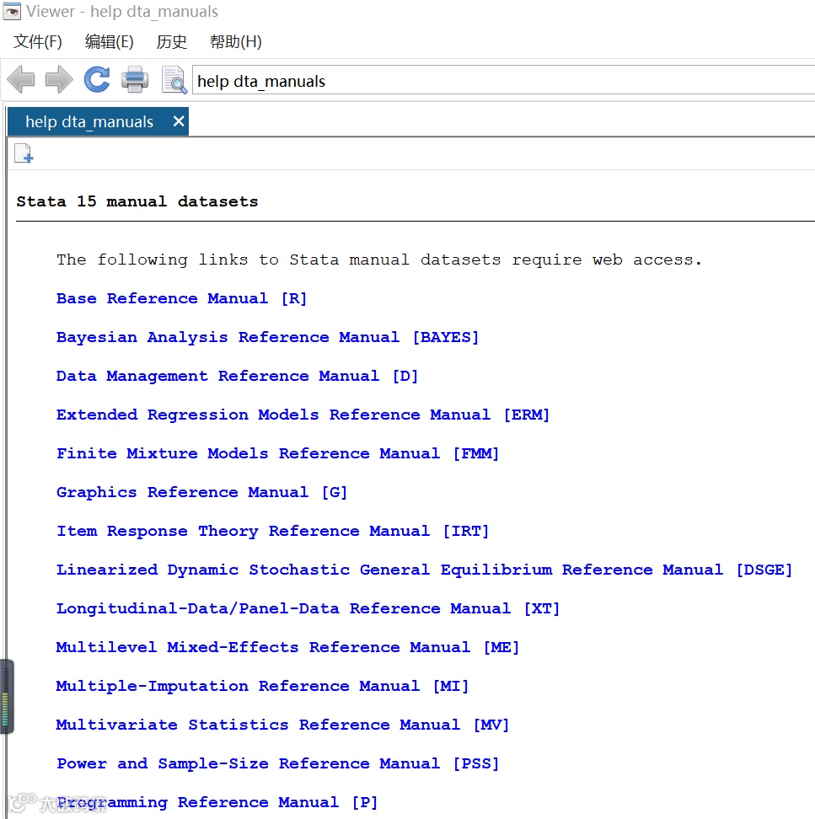Open Programming Reference Manual [P] link
This screenshot has width=815, height=819.
click(x=217, y=802)
